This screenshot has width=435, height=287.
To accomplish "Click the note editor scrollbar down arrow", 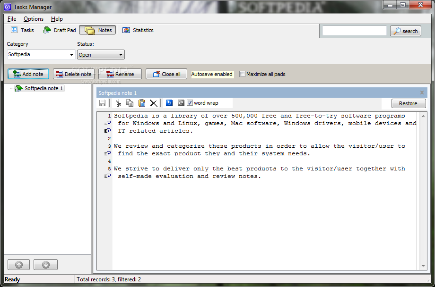I will pos(423,266).
